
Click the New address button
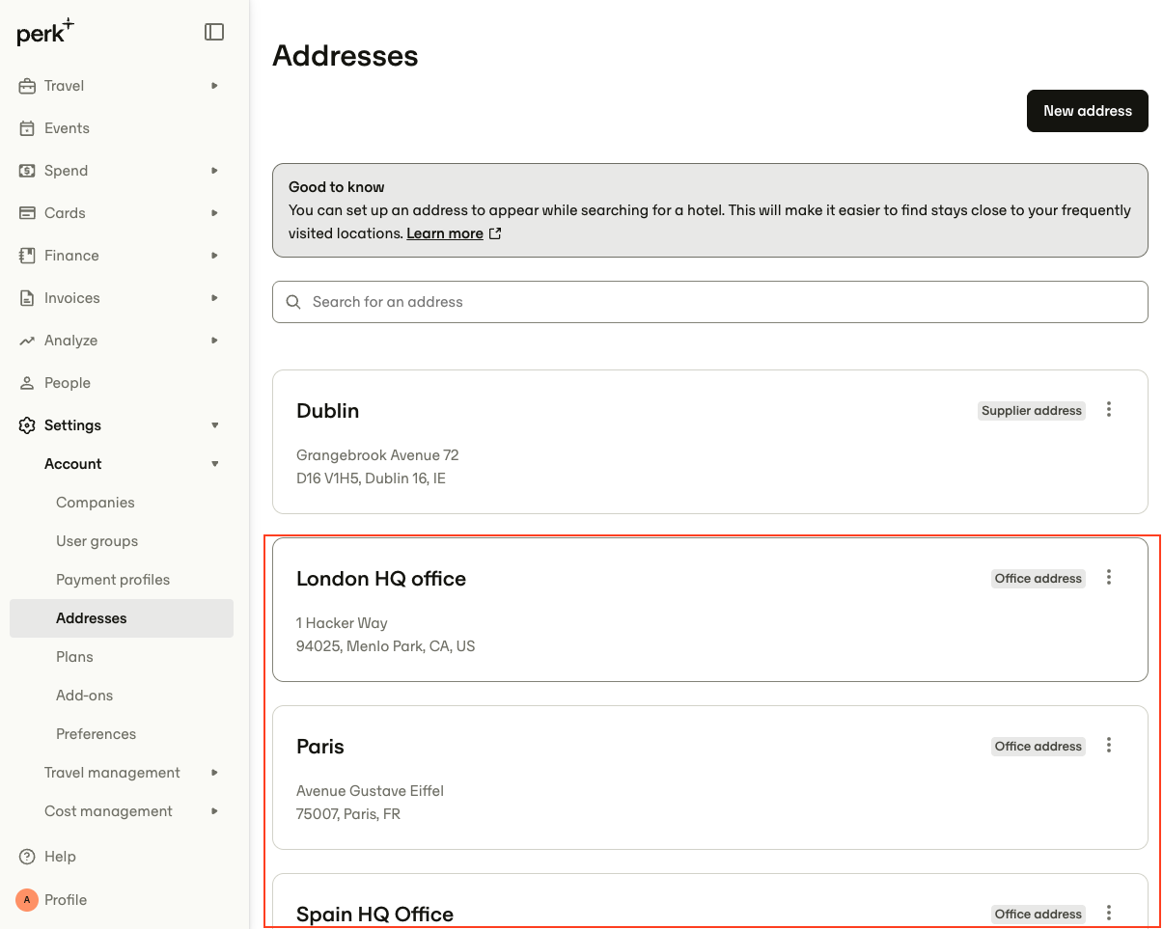1088,111
